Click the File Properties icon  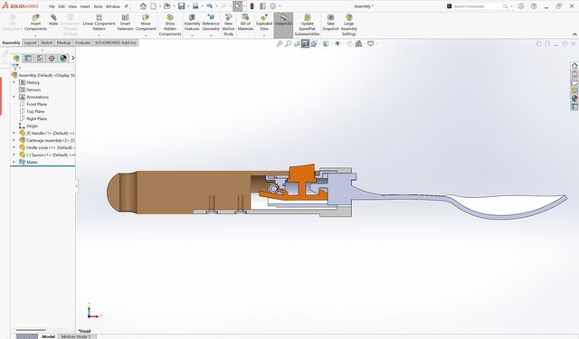click(x=262, y=6)
